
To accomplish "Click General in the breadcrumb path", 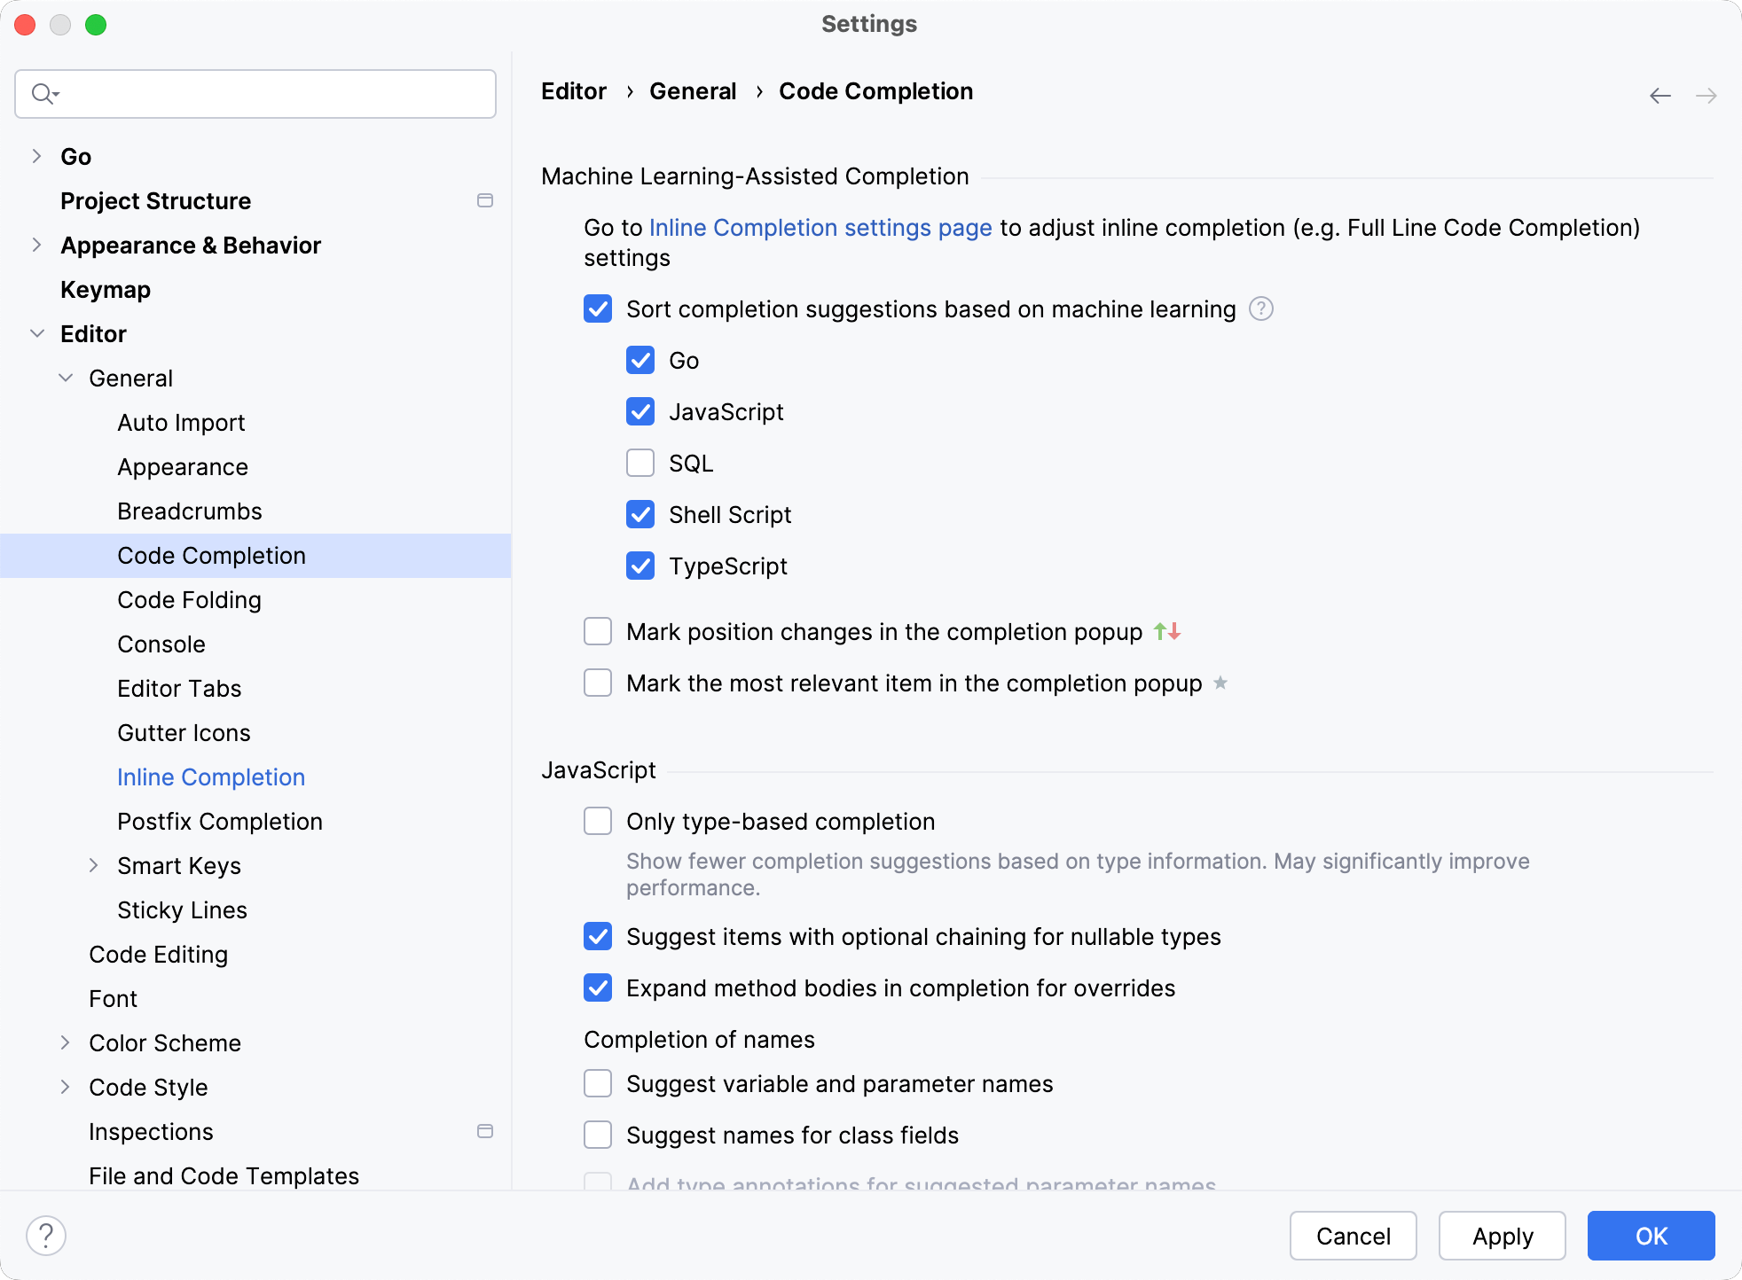I will (693, 90).
